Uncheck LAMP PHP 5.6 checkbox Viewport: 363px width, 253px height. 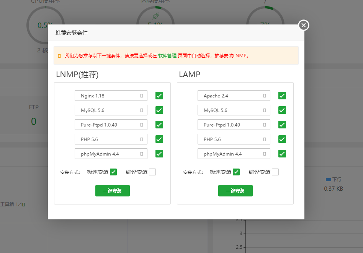(x=282, y=139)
